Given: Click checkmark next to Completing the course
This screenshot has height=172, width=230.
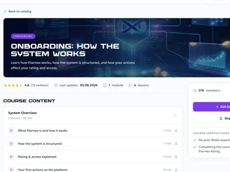Looking at the screenshot, I should [x=195, y=147].
